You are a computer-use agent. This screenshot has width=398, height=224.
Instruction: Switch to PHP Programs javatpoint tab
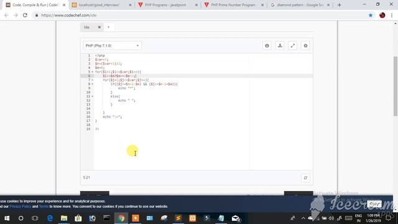165,5
